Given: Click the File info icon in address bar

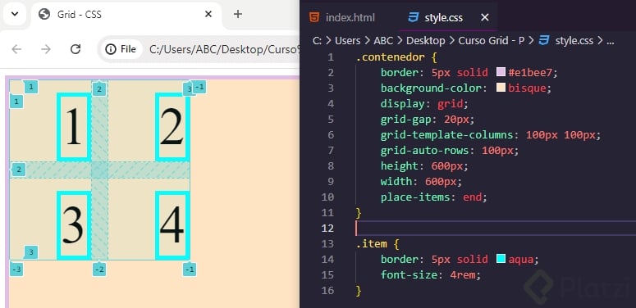Looking at the screenshot, I should tap(110, 49).
